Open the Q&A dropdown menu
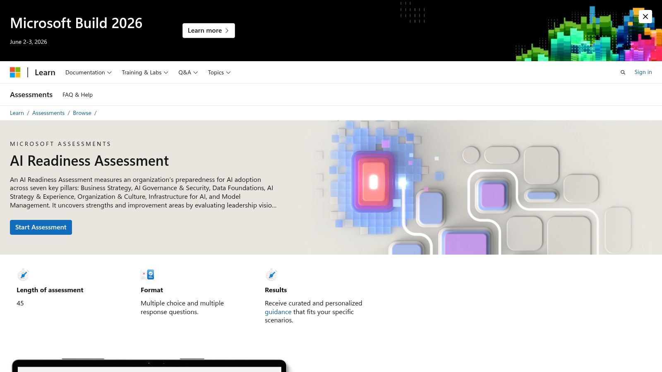662x372 pixels. point(188,72)
